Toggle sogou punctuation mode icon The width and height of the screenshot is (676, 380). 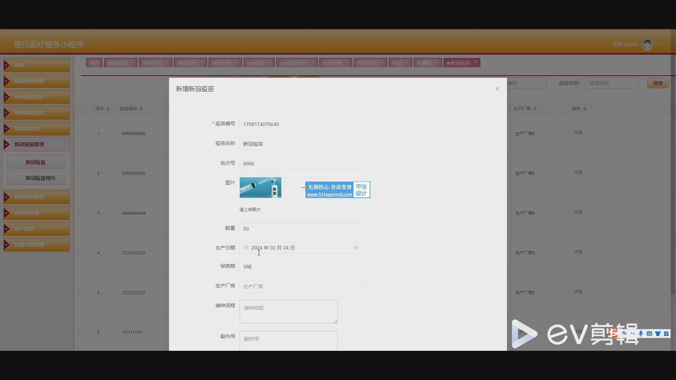tap(632, 334)
